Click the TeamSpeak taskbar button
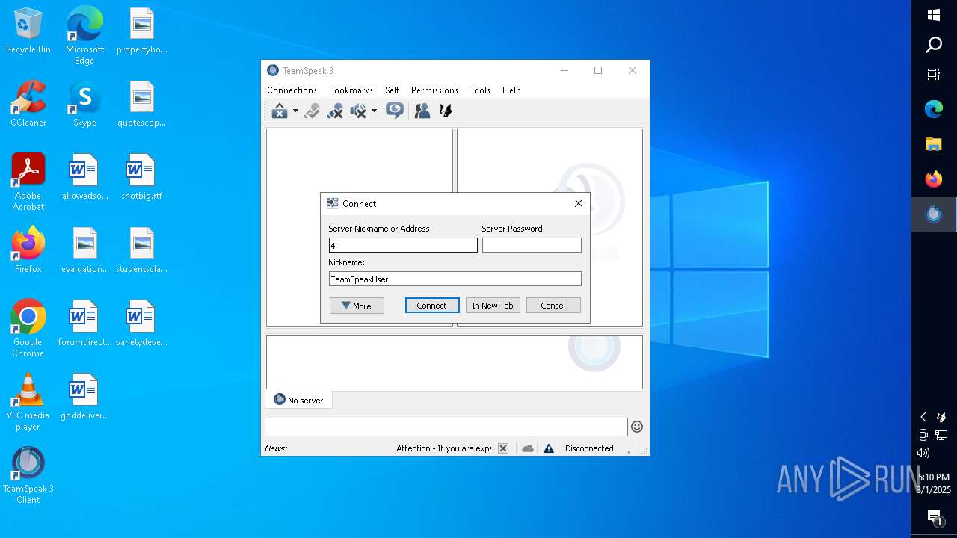The width and height of the screenshot is (957, 538). pos(934,214)
